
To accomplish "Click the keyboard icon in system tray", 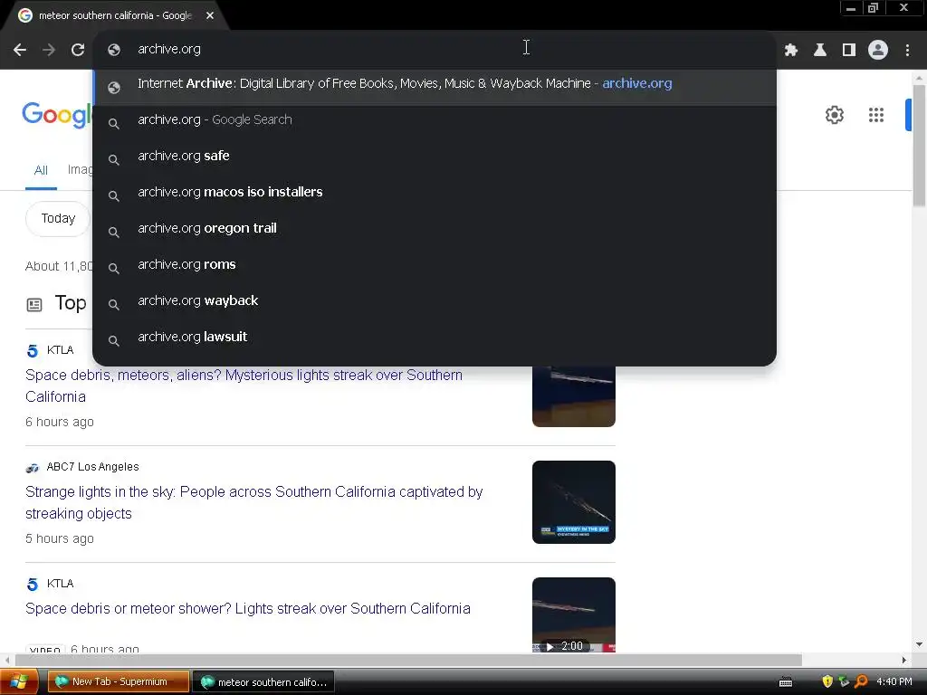I will (786, 682).
